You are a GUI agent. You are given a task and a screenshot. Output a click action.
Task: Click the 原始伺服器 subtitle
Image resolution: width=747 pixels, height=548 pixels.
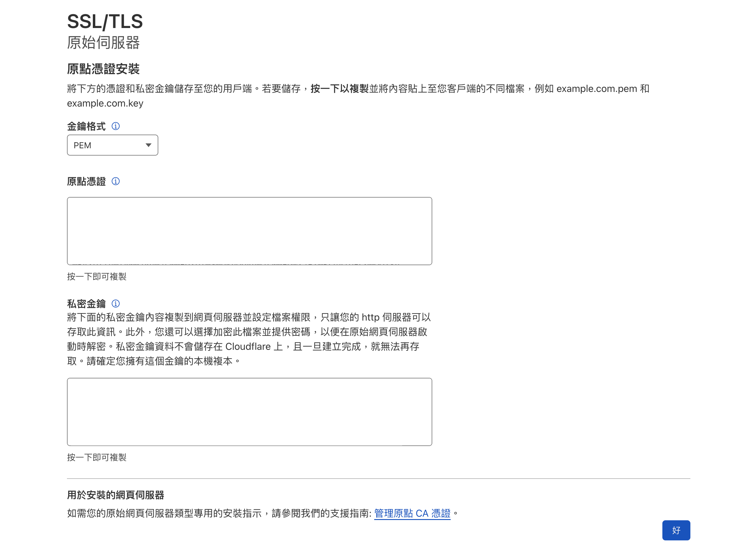point(103,43)
